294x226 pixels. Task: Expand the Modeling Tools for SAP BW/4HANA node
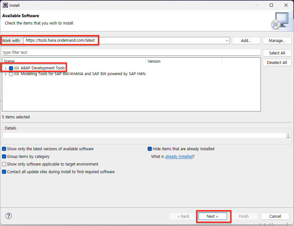[x=6, y=74]
